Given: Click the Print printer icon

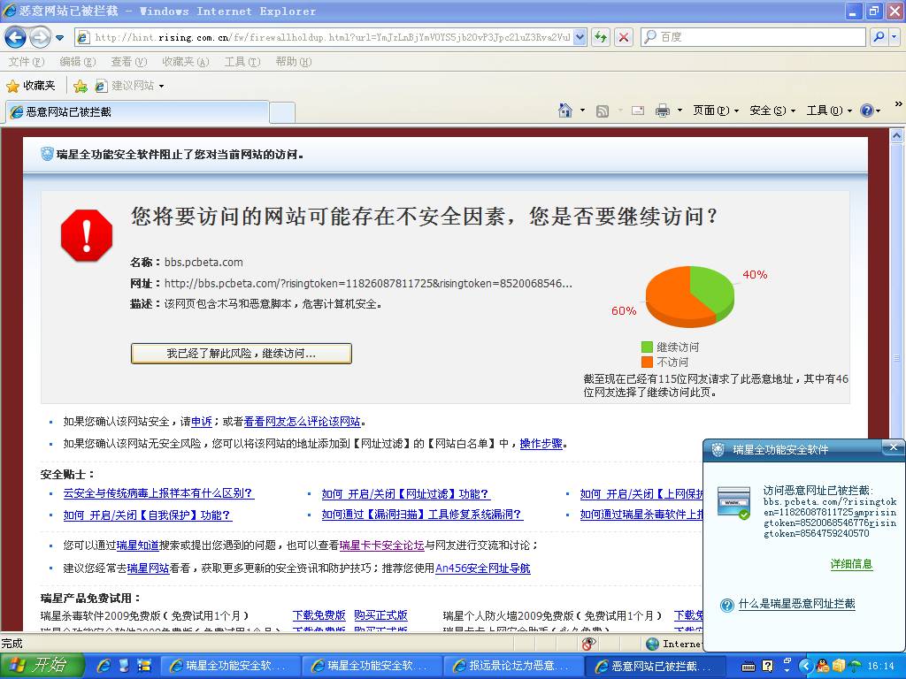Looking at the screenshot, I should 662,111.
